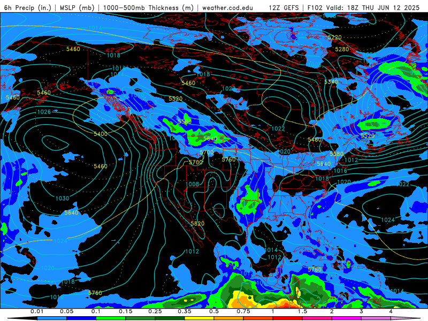This screenshot has height=321, width=428.
Task: Click the 'weather.cod.edu' source text
Action: pos(227,7)
